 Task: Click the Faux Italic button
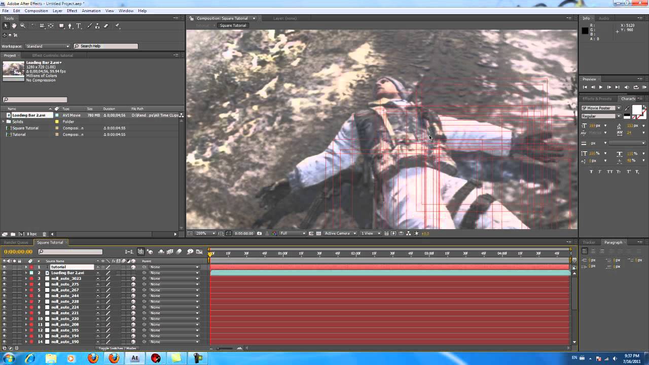(600, 172)
